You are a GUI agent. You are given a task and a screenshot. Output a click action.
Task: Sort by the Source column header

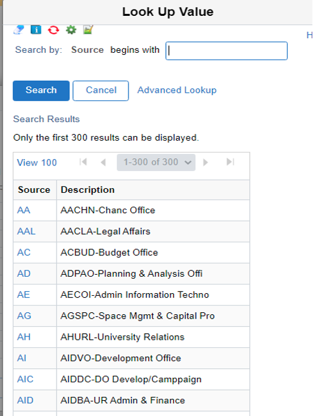[x=34, y=190]
